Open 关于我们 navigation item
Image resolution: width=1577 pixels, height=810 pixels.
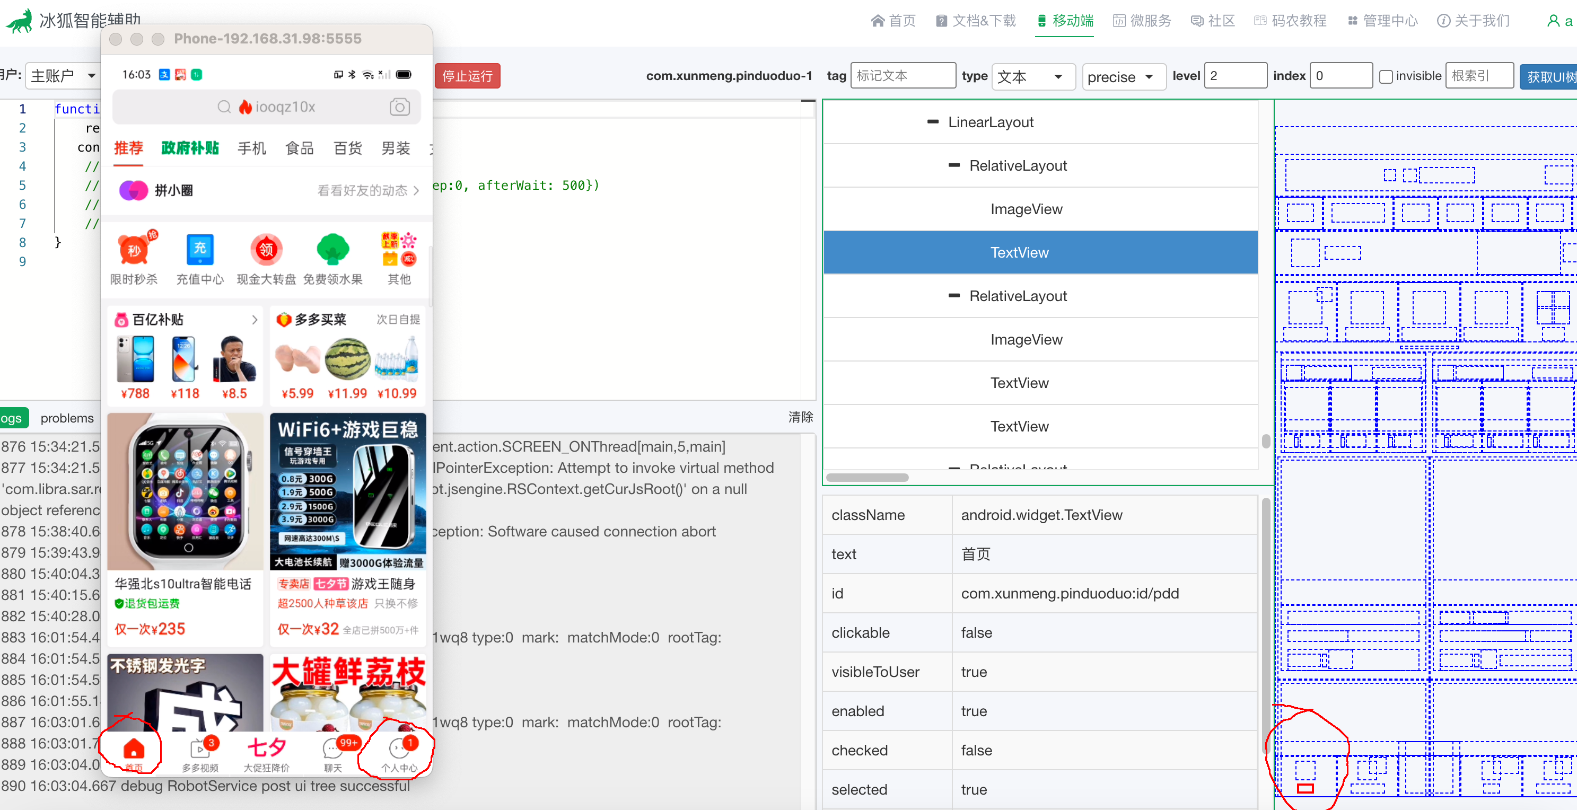click(x=1473, y=21)
